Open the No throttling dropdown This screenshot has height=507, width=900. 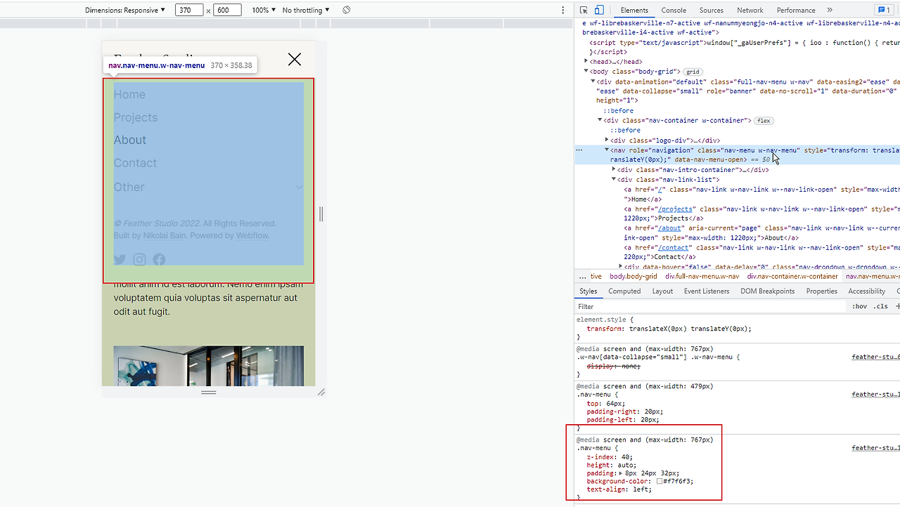coord(306,10)
